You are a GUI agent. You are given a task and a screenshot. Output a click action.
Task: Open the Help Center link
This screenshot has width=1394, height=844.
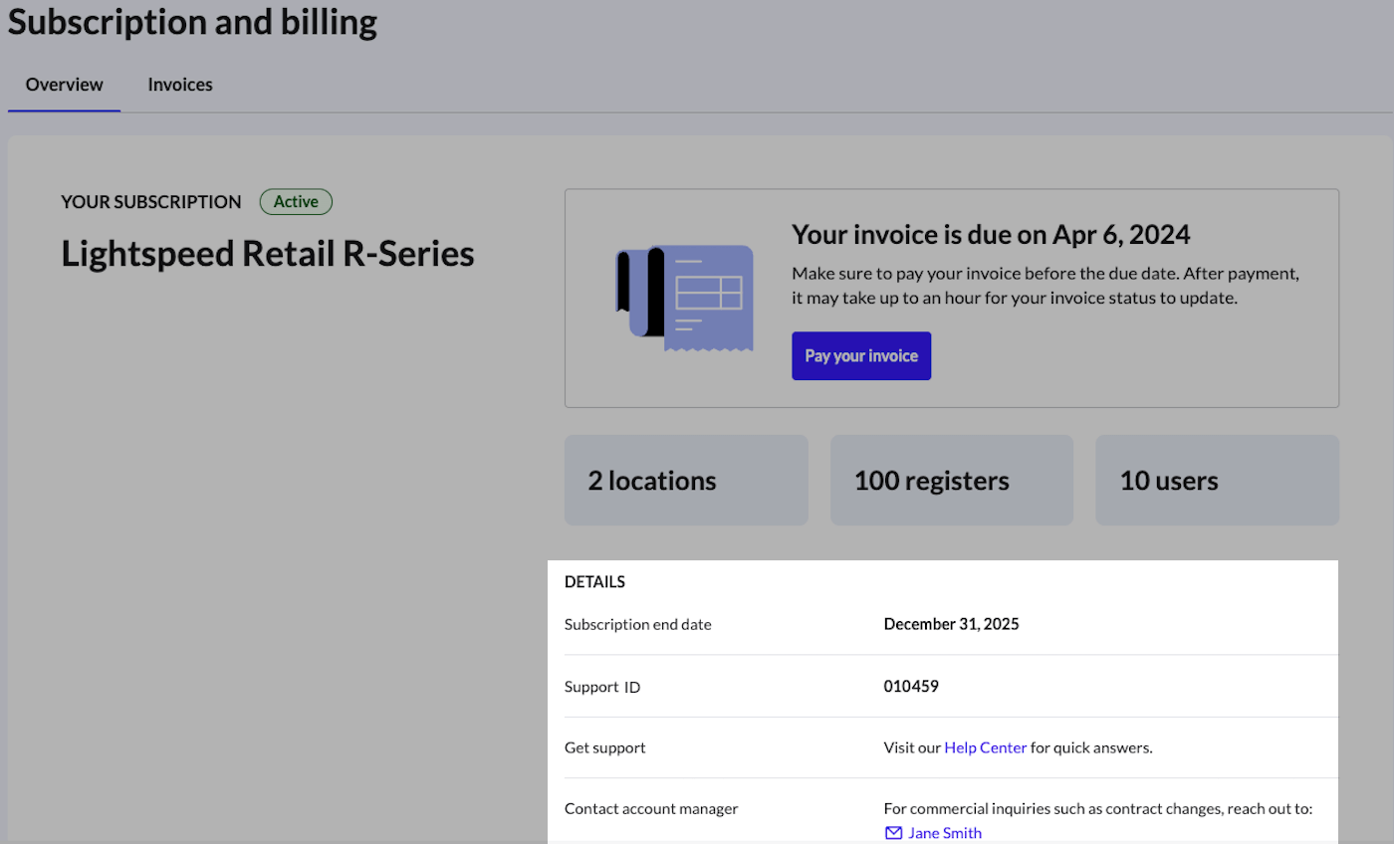tap(985, 747)
